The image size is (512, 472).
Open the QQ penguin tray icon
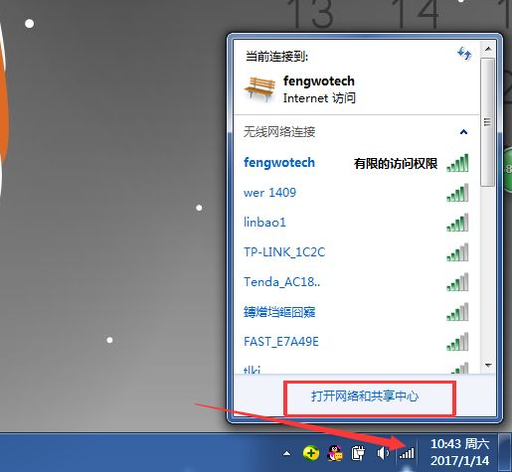(x=335, y=453)
